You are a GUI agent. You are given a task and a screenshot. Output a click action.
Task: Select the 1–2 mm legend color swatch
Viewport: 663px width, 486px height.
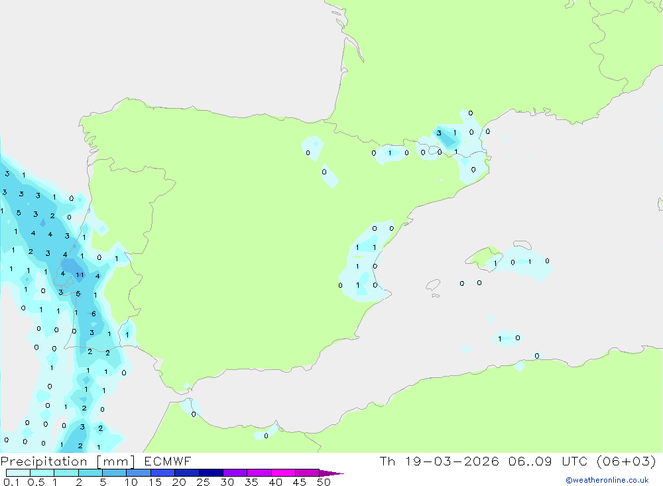coord(66,473)
